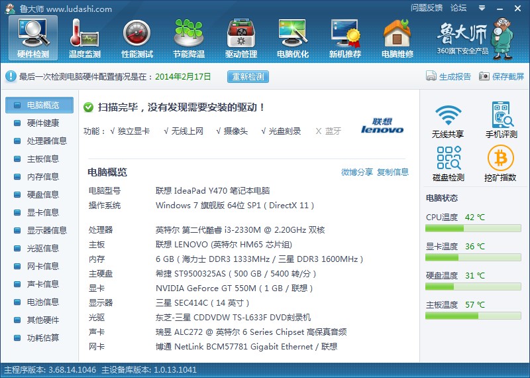
Task: Click the 硬盘温度 progress bar
Action: pyautogui.click(x=473, y=286)
